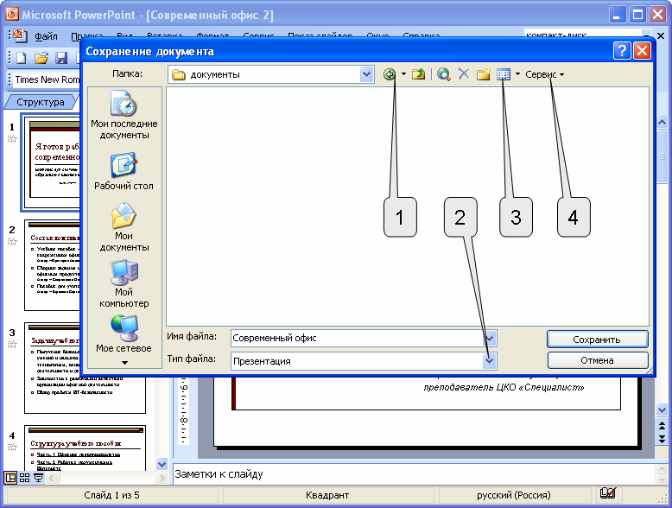Expand the Тип файла dropdown
Screen dimensions: 672x508
[490, 361]
